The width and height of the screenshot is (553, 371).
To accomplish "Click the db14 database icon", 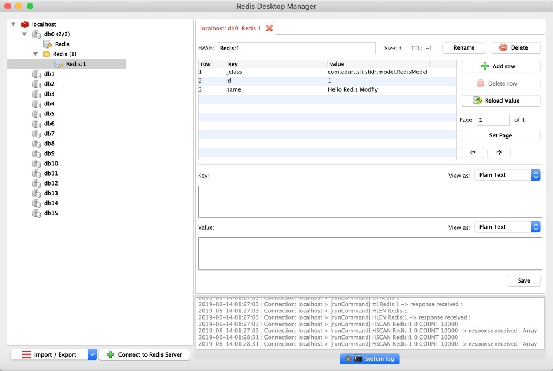I will click(36, 203).
